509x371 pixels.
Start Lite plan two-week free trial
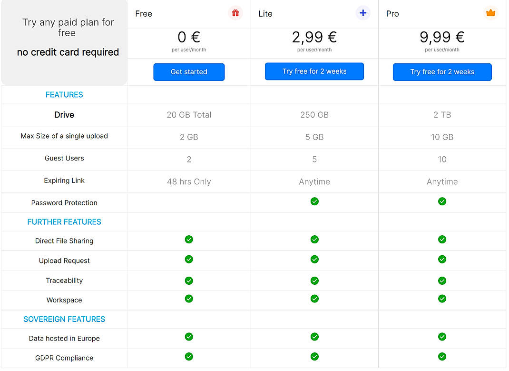tap(314, 71)
